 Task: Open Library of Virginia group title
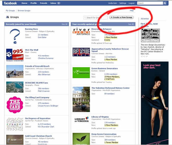click(100, 117)
